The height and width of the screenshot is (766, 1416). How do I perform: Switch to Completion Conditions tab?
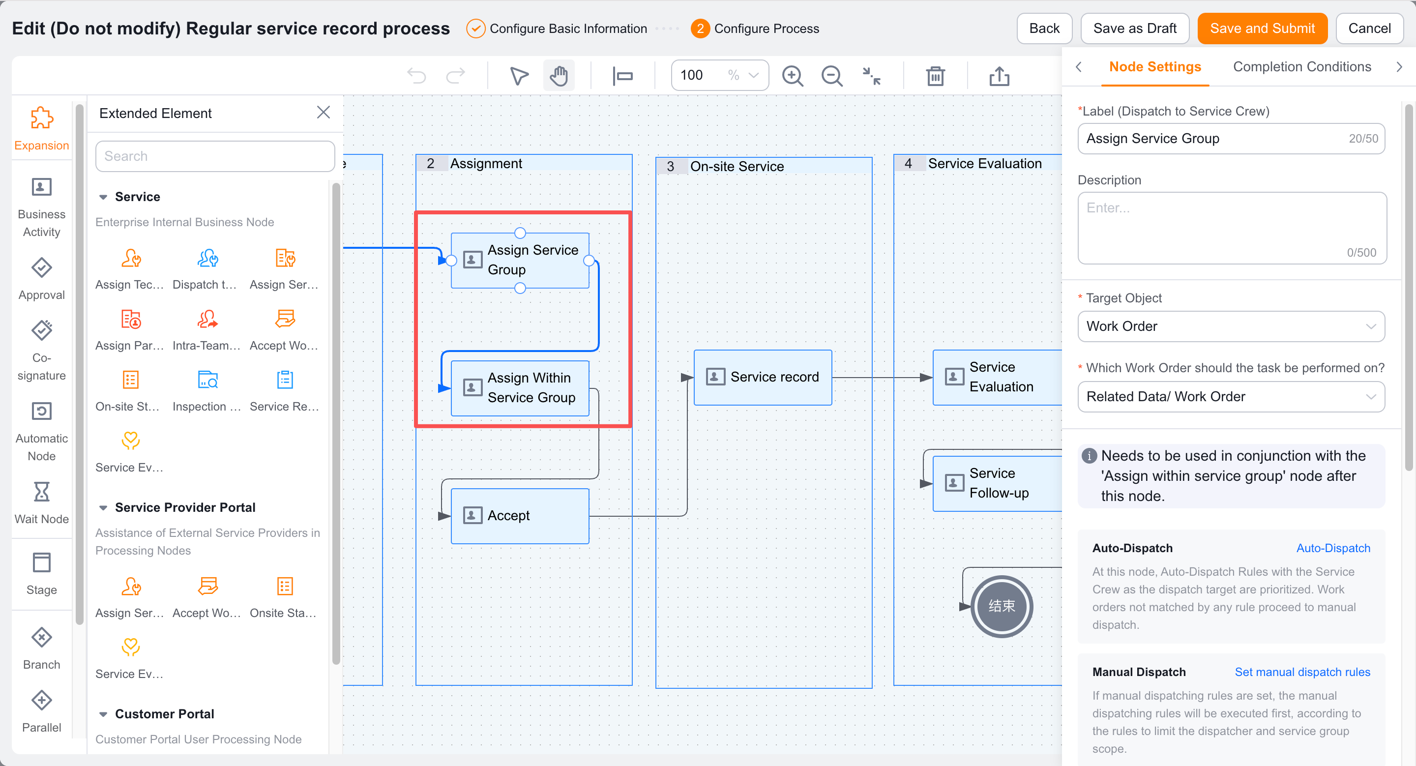[1301, 67]
